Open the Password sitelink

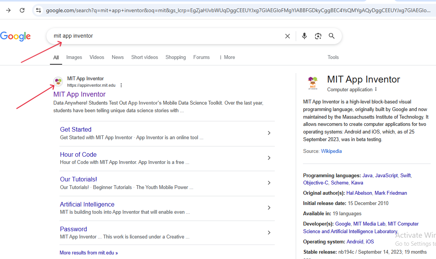tap(74, 229)
